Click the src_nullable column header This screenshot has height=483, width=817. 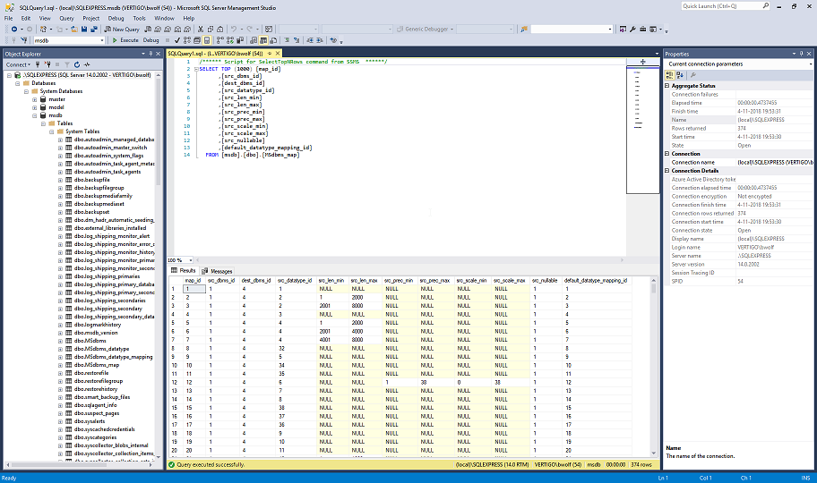(x=545, y=281)
